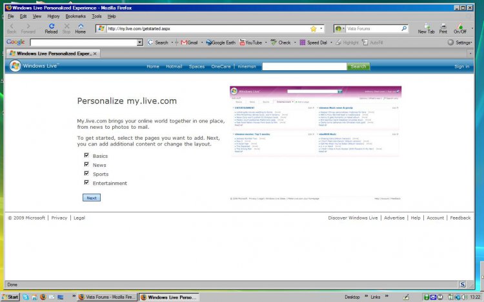Viewport: 484px width, 302px height.
Task: Open the Check button dropdown arrow
Action: click(295, 42)
